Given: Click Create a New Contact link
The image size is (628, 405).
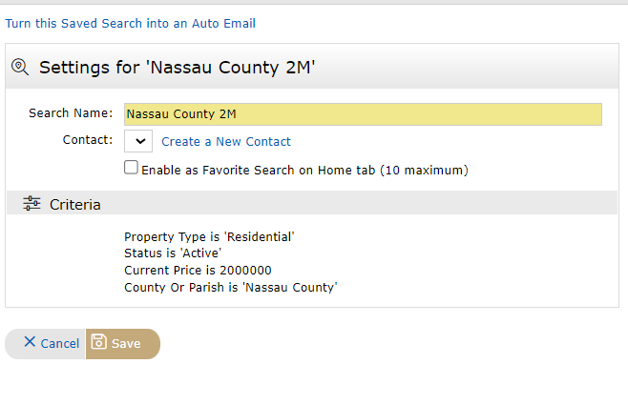Looking at the screenshot, I should click(226, 142).
